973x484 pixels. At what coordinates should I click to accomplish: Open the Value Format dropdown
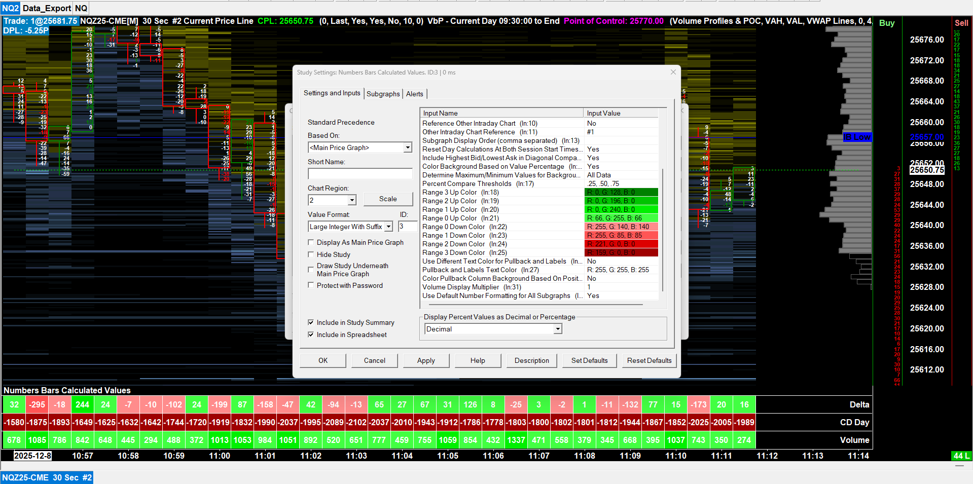(x=388, y=227)
